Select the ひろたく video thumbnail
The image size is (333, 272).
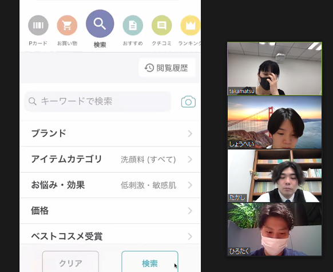[275, 229]
